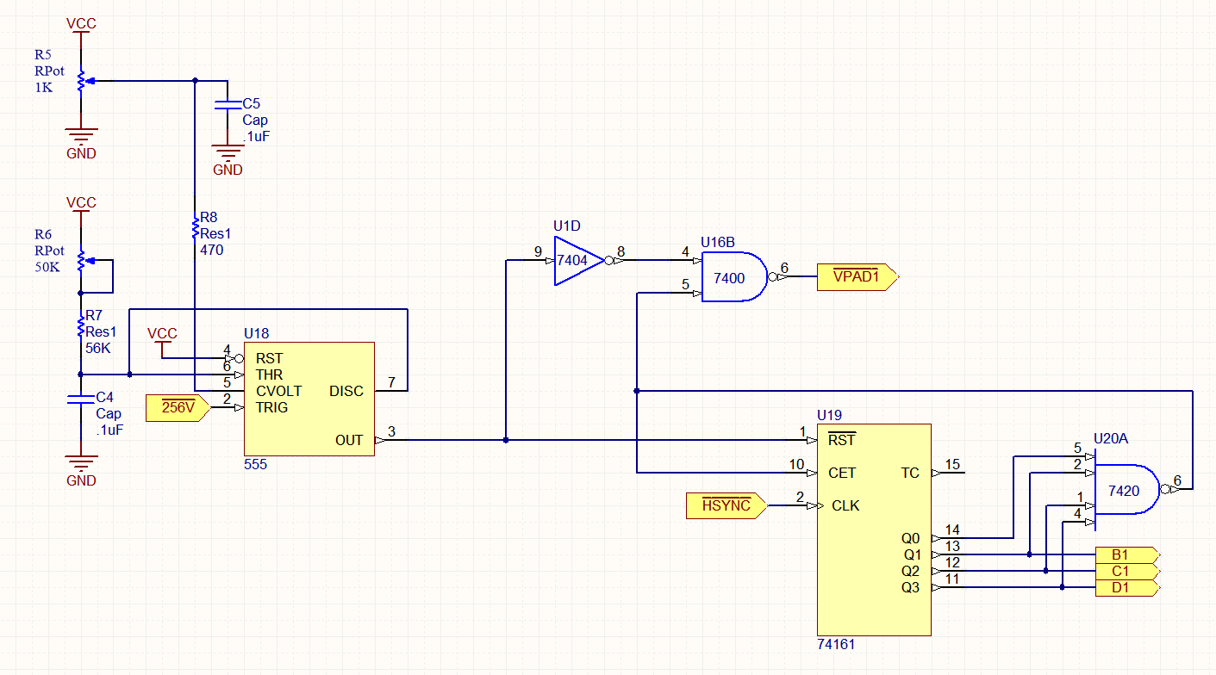Click the U20A designator label
This screenshot has width=1216, height=675.
pyautogui.click(x=1111, y=438)
